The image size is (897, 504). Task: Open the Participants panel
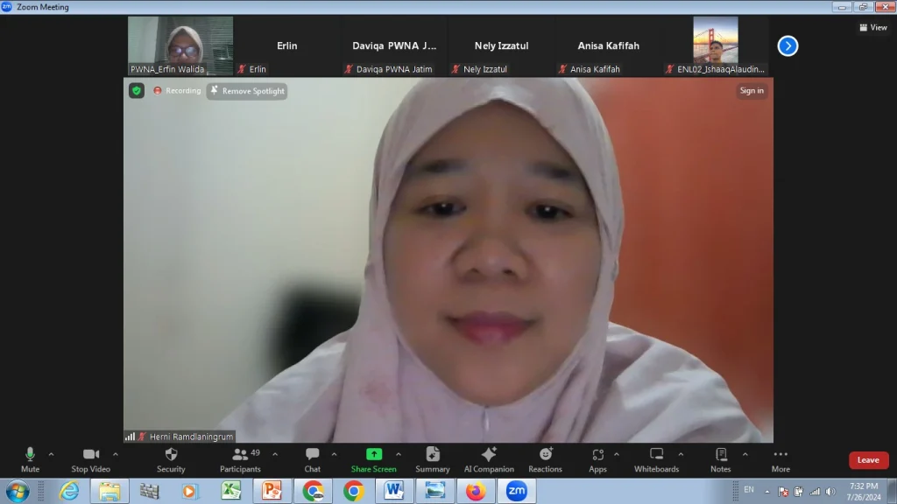tap(240, 459)
